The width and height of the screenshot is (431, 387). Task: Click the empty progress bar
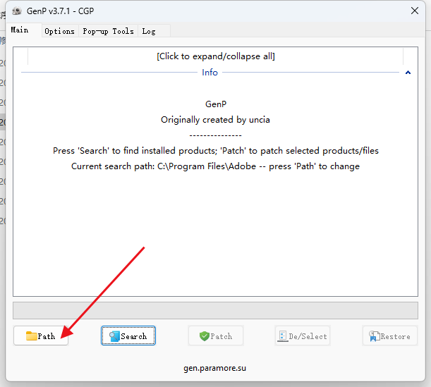coord(216,311)
